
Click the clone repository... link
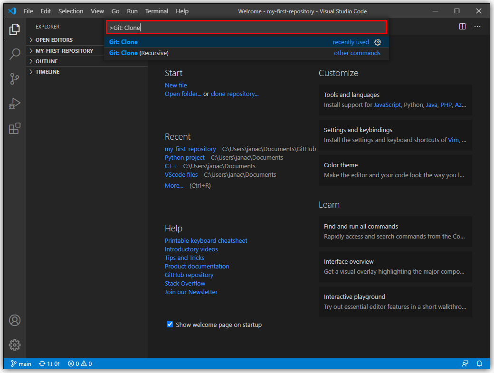(x=235, y=94)
